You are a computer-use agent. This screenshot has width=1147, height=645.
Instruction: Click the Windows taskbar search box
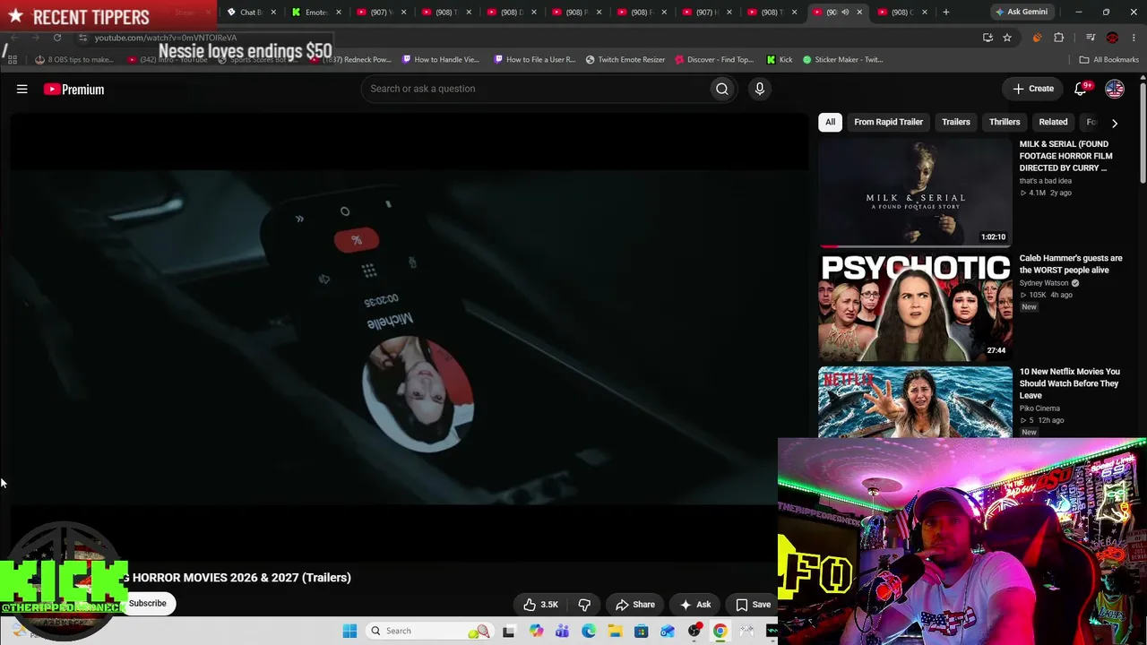click(430, 631)
